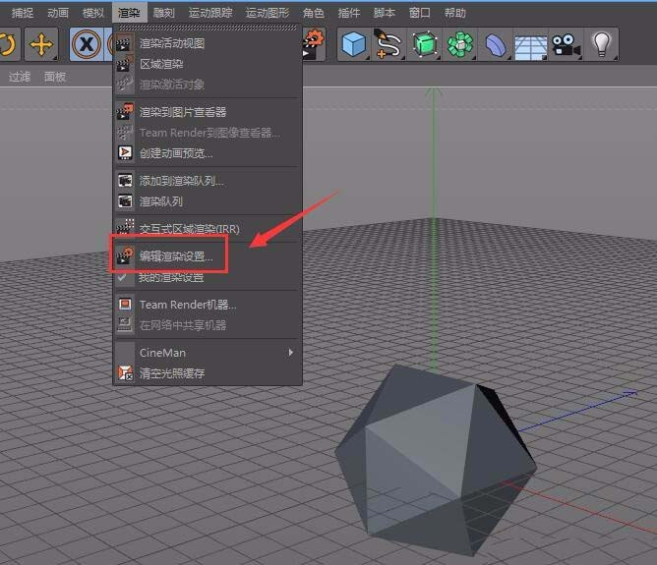Choose 渲染到图片查看器 entry
This screenshot has width=657, height=565.
point(208,112)
